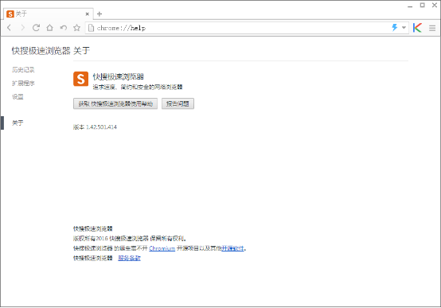Open 历史记录 in sidebar
This screenshot has height=308, width=441.
[x=23, y=69]
